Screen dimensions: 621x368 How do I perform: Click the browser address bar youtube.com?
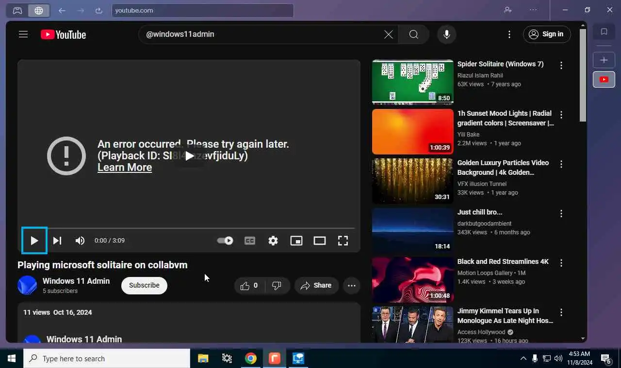coord(202,10)
